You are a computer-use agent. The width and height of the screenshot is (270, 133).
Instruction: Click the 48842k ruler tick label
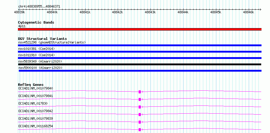(118, 12)
